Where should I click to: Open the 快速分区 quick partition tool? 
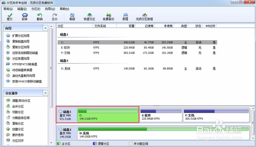click(x=89, y=17)
